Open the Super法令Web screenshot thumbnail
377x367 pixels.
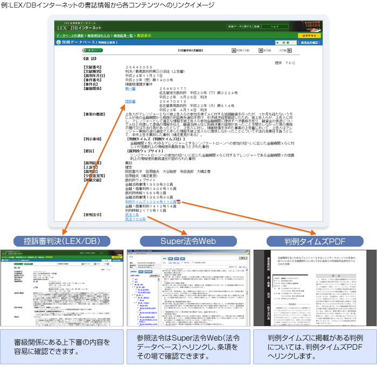tap(188, 288)
